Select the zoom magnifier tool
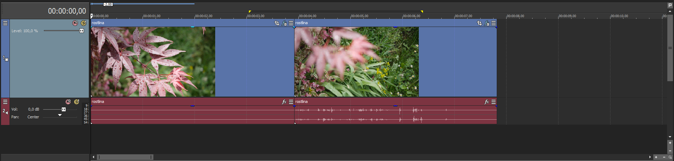The image size is (674, 161). click(x=670, y=157)
